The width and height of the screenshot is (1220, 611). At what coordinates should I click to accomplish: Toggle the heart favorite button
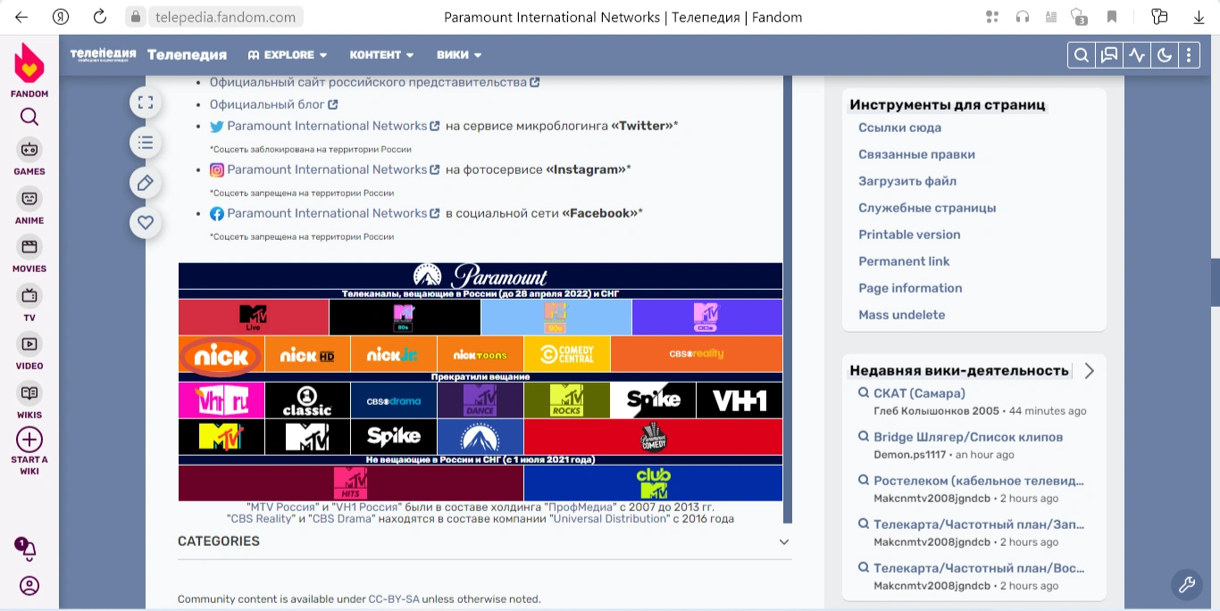(x=146, y=222)
